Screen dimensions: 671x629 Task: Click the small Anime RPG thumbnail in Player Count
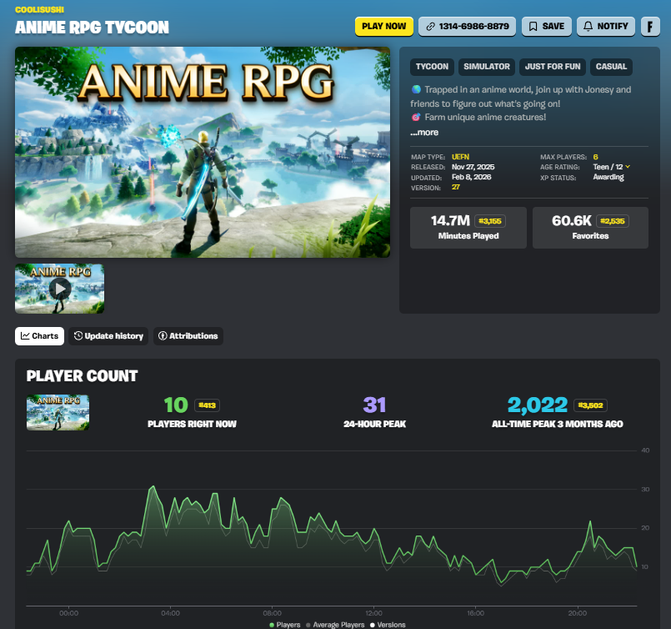click(x=58, y=412)
